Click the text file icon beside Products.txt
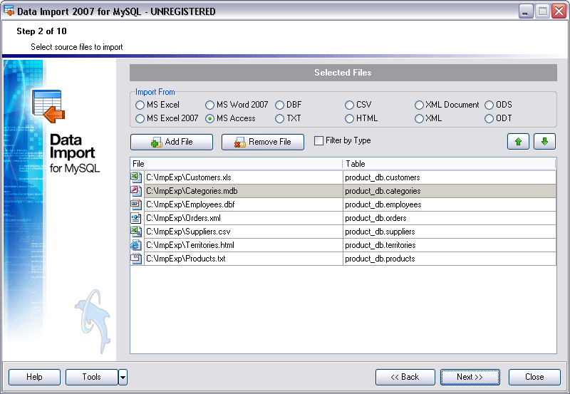The height and width of the screenshot is (394, 570). coord(136,259)
